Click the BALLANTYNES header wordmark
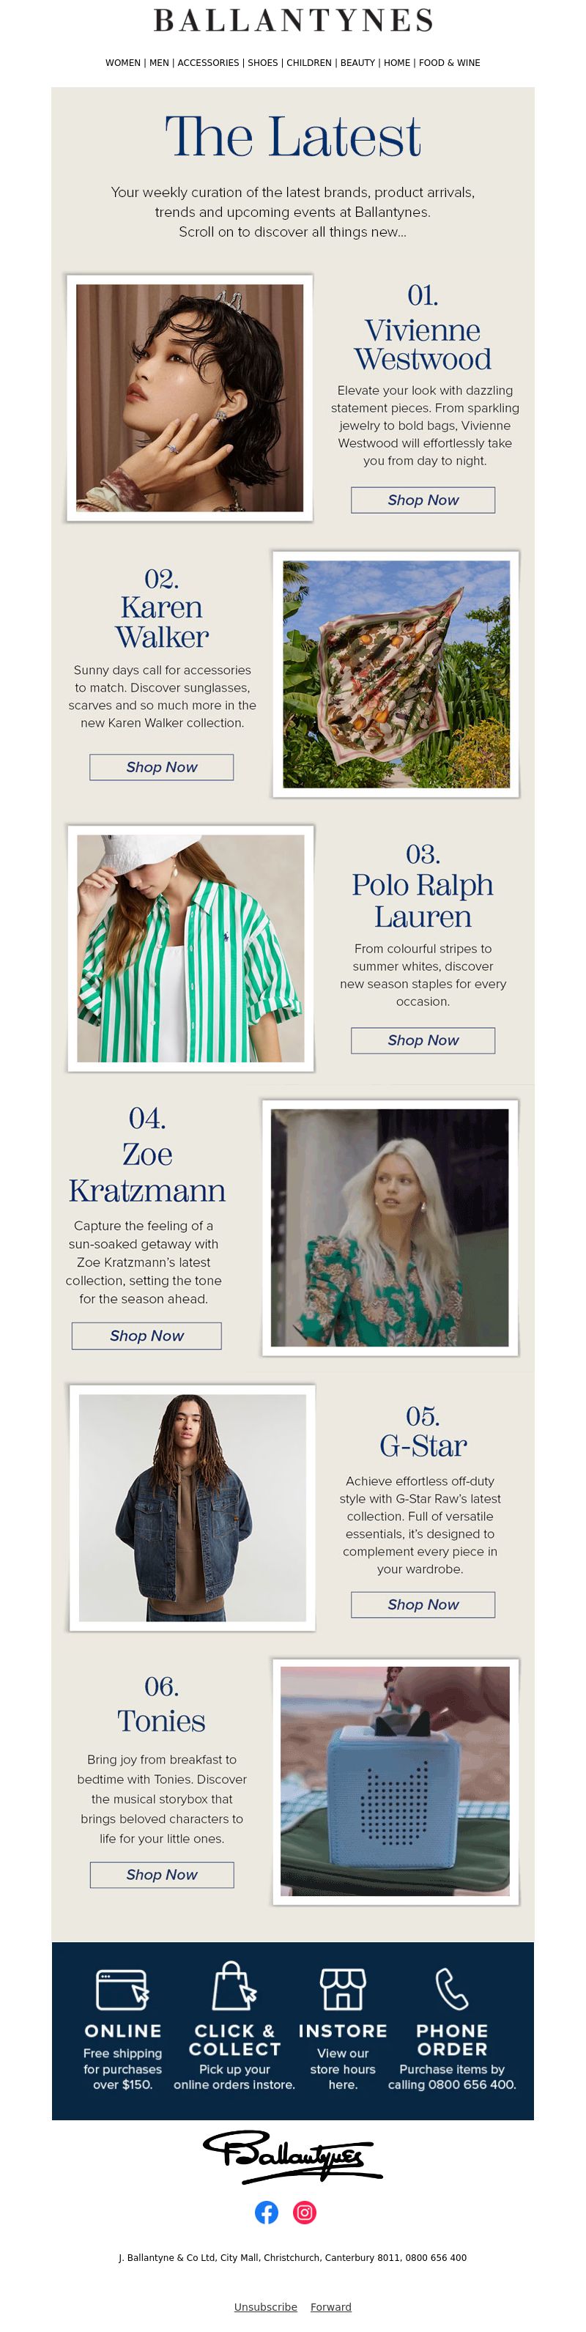 [294, 20]
